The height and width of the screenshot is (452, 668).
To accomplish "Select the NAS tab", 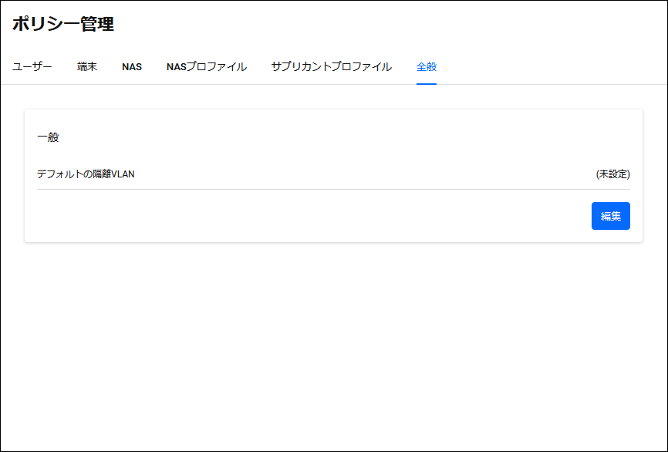I will [132, 67].
